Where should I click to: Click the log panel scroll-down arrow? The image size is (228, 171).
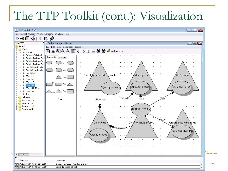tap(201, 167)
